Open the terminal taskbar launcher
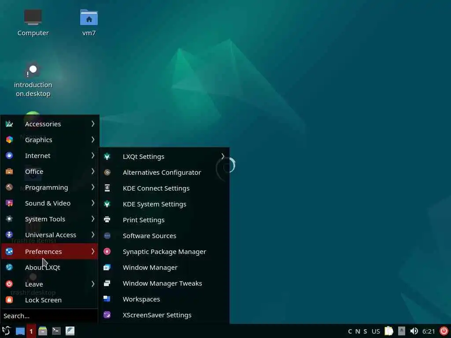This screenshot has height=338, width=451. 56,331
